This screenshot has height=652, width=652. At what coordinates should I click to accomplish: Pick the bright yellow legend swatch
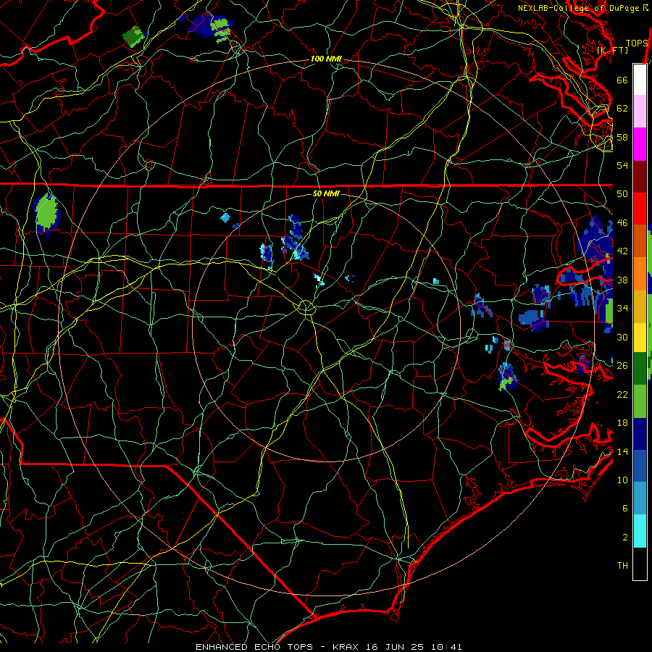(640, 338)
